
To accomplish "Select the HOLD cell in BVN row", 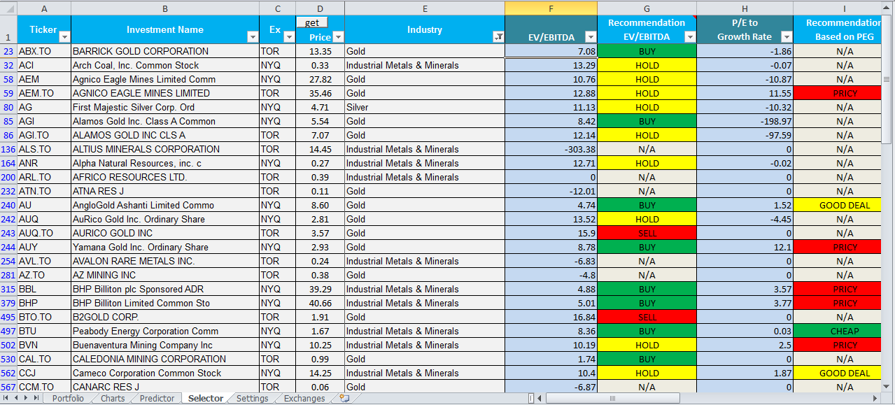I will [647, 345].
